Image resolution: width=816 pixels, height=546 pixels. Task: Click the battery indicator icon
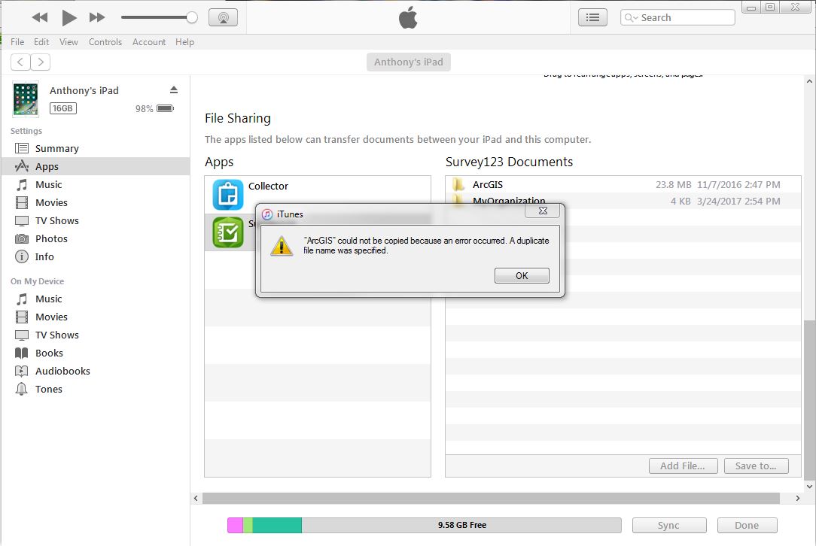pyautogui.click(x=165, y=108)
